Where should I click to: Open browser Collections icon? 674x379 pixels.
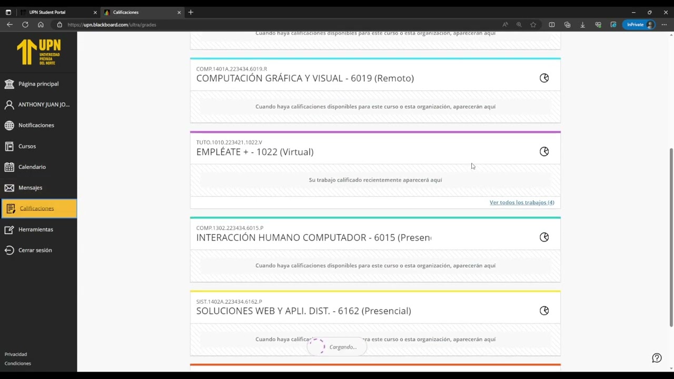click(567, 24)
